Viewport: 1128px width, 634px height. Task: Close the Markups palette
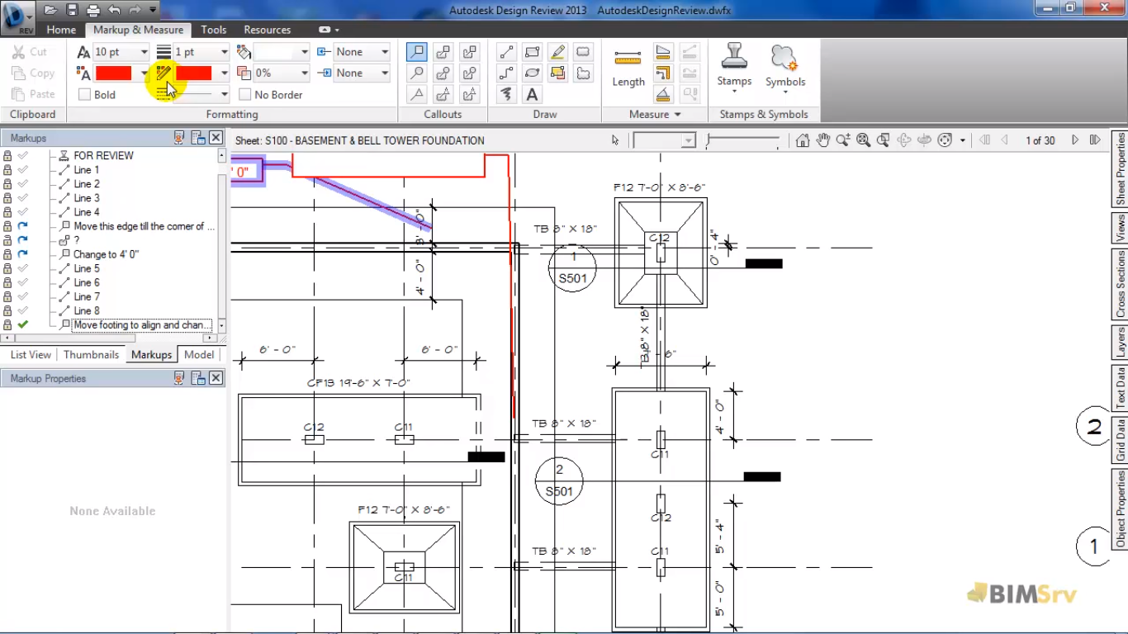pos(216,138)
